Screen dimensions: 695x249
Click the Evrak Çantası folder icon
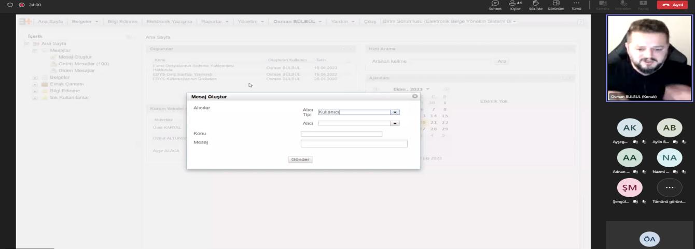click(x=45, y=84)
